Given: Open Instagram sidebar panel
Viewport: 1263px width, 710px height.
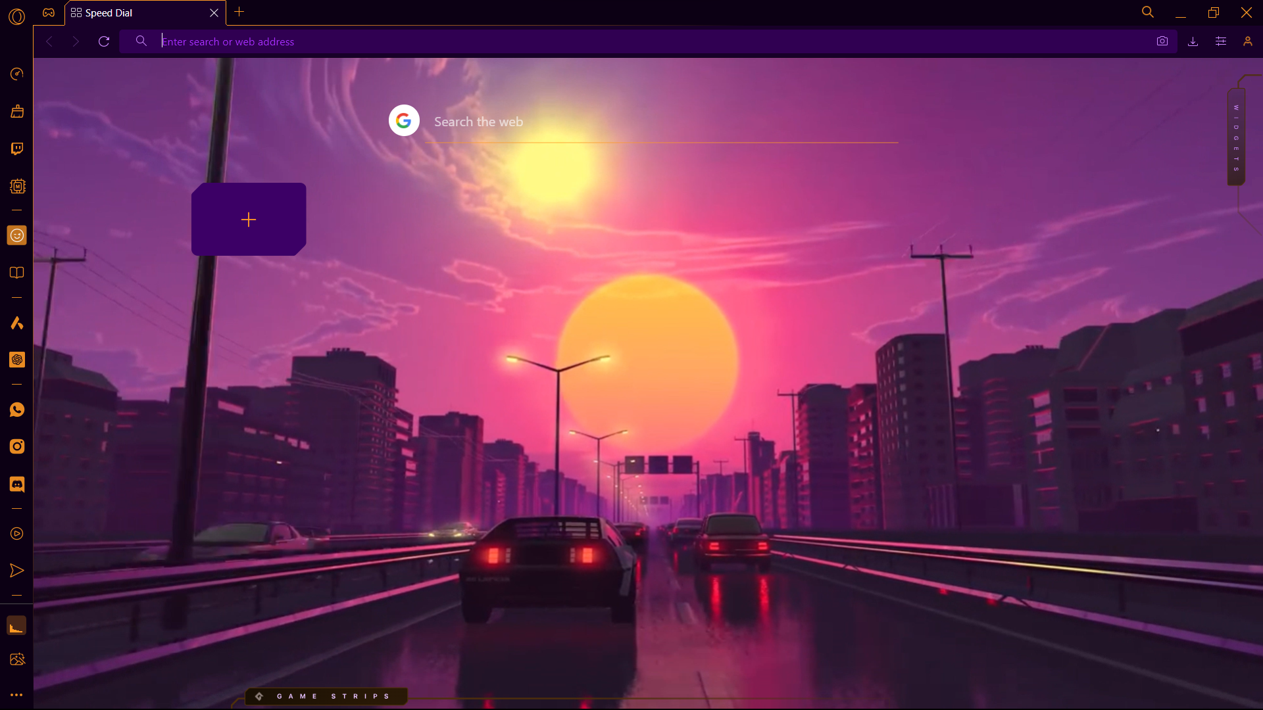Looking at the screenshot, I should click(x=17, y=446).
